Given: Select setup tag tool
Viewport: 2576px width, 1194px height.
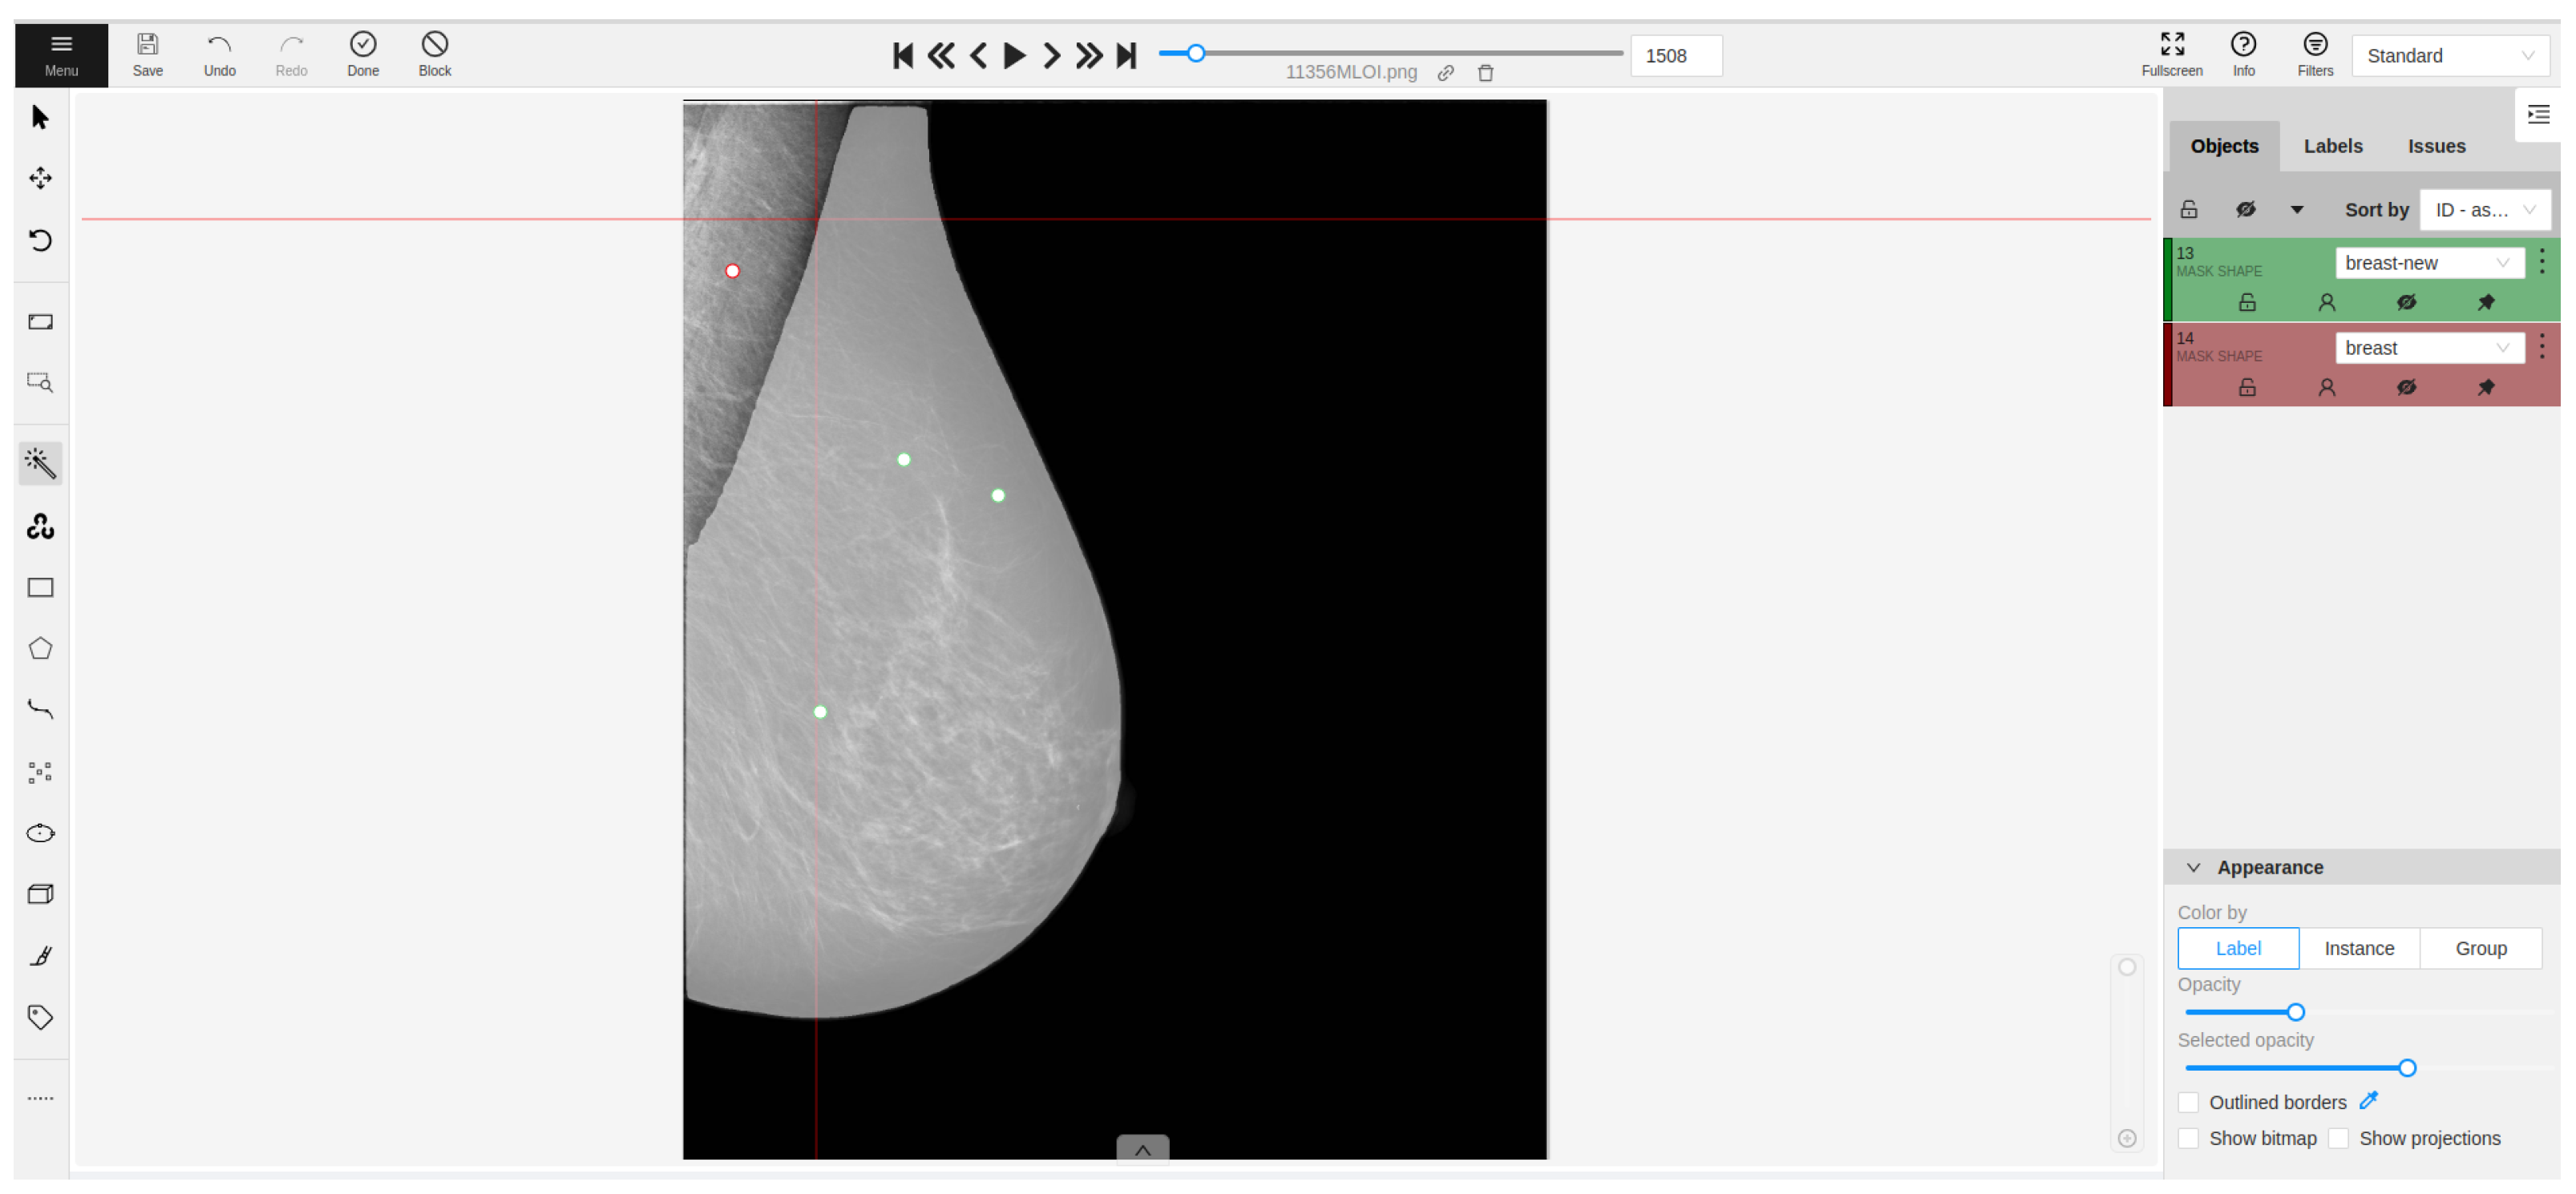Looking at the screenshot, I should [40, 1019].
